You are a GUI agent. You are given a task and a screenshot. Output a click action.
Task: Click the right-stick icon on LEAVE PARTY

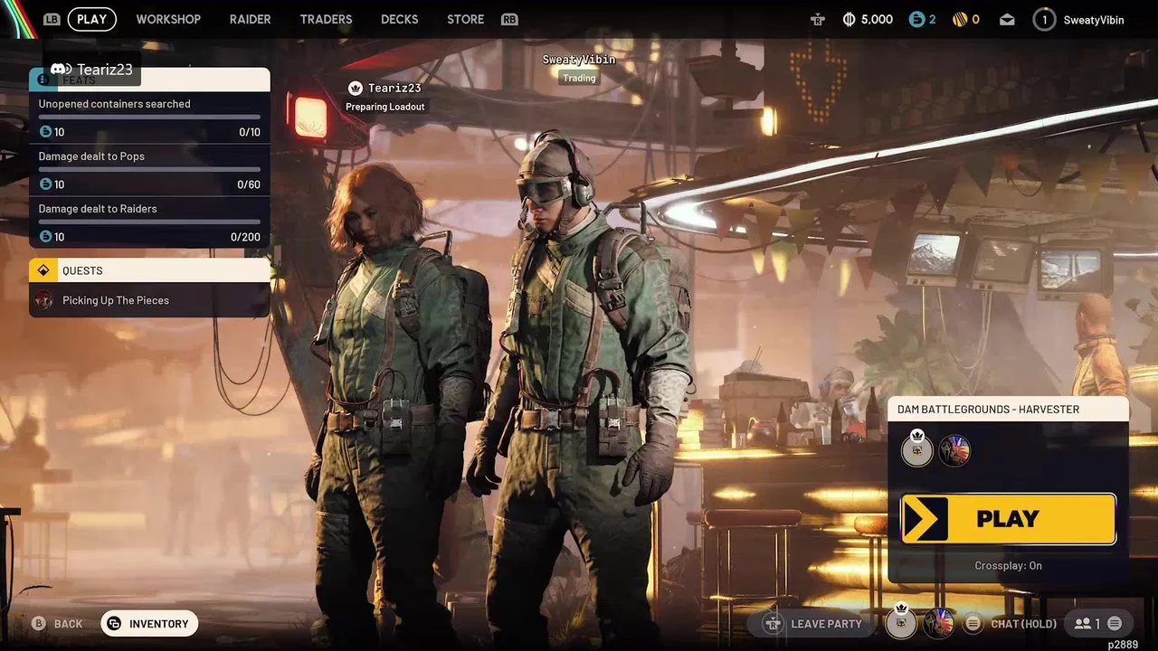click(773, 624)
